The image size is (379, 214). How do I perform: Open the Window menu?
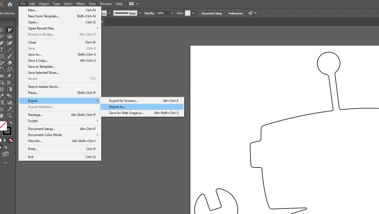[x=106, y=4]
